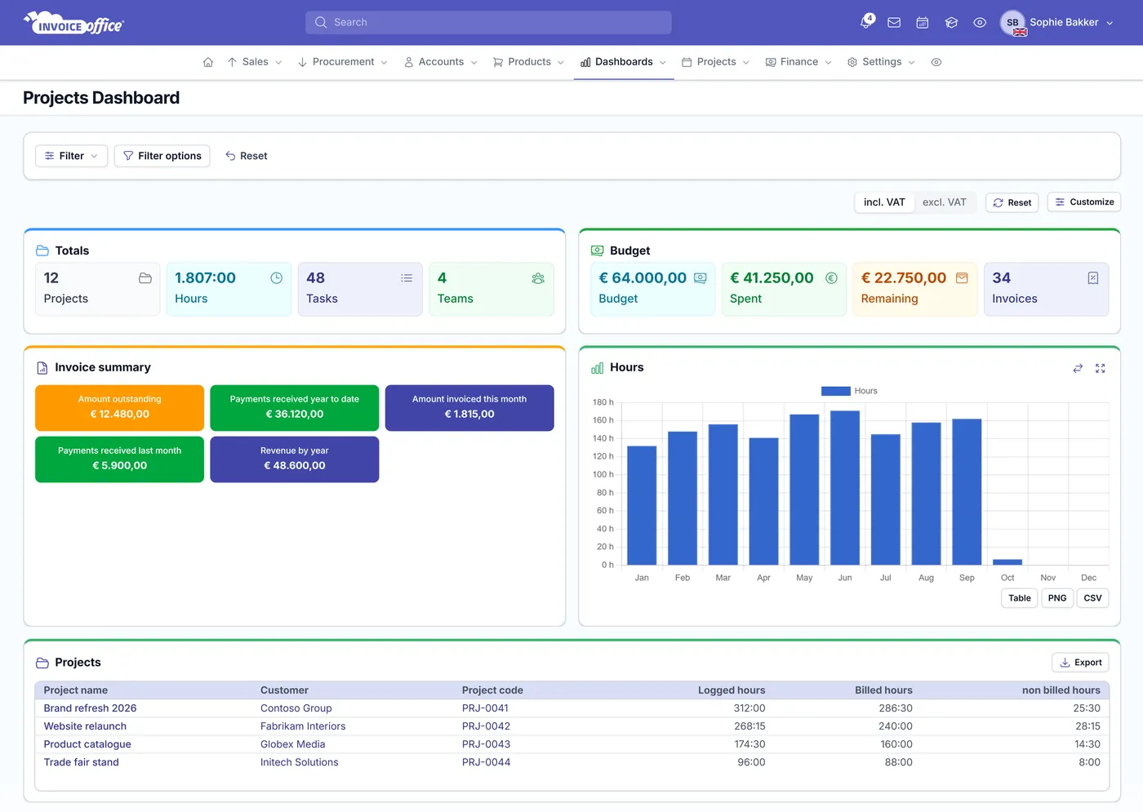Expand the Sales menu
Screen dimensions: 1143x812
click(x=255, y=62)
